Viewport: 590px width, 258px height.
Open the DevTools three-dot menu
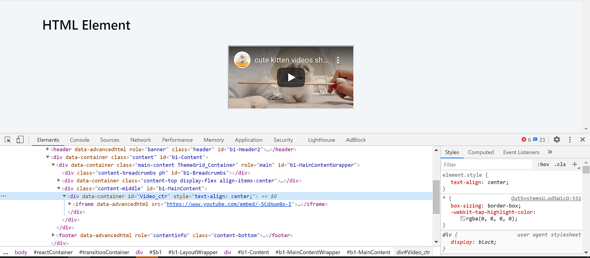[570, 139]
